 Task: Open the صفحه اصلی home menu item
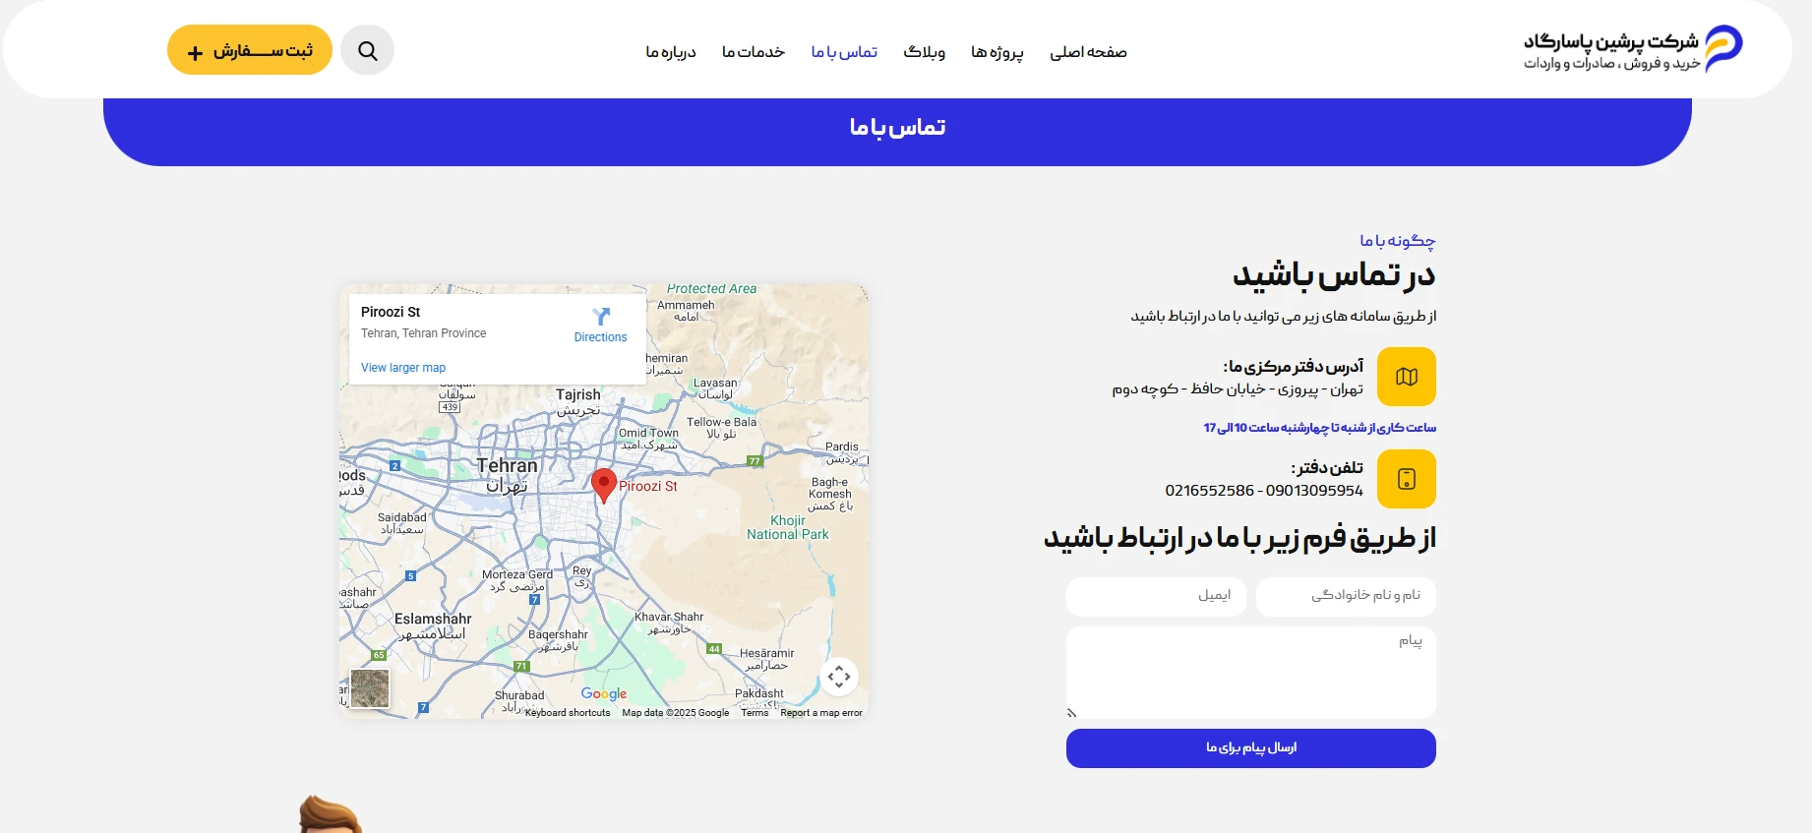pos(1088,52)
